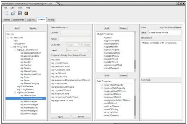Click the Open file toolbar icon
Image resolution: width=187 pixels, height=124 pixels.
pos(13,13)
